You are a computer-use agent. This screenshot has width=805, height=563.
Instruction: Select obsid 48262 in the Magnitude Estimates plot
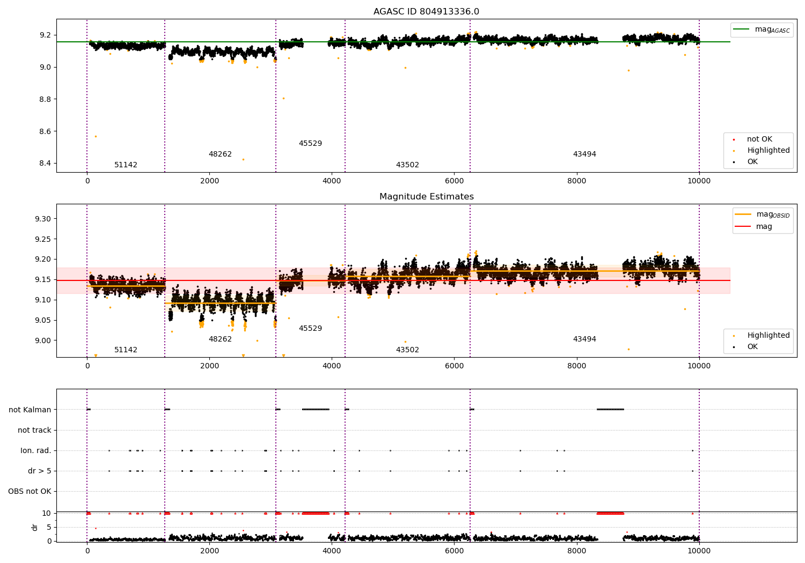220,339
